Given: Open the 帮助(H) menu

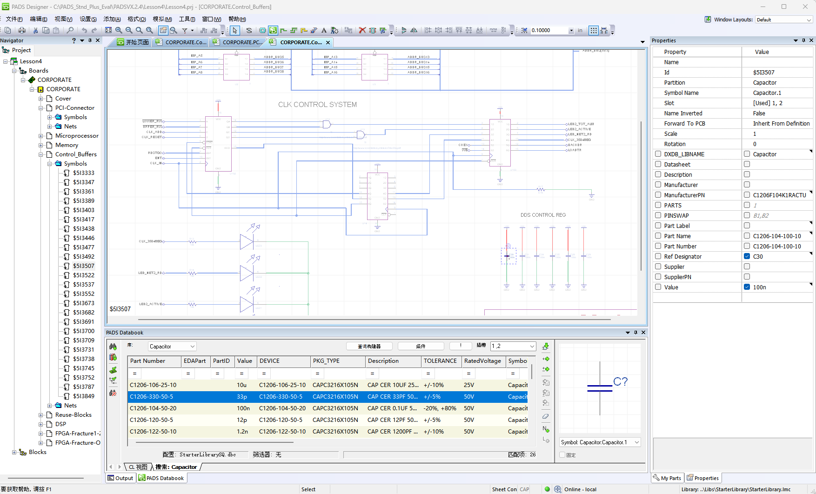Looking at the screenshot, I should pos(237,19).
